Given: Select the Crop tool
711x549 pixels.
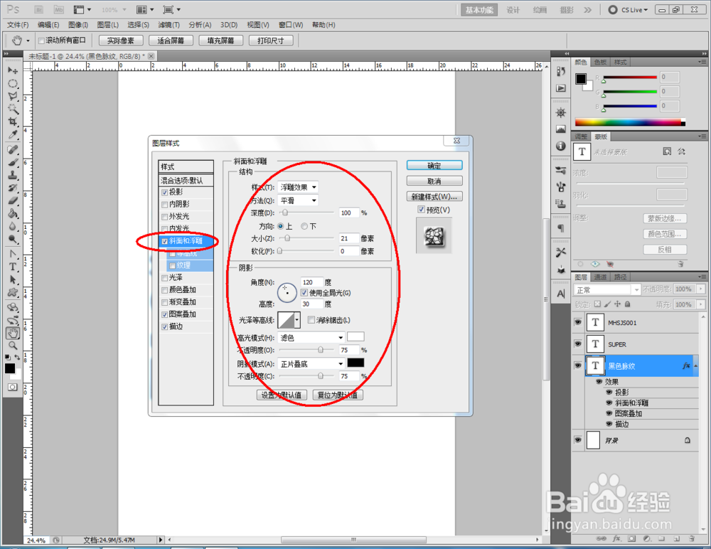Looking at the screenshot, I should click(x=13, y=122).
